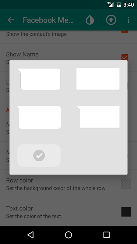
Task: Open the Row color setting
Action: (x=68, y=184)
